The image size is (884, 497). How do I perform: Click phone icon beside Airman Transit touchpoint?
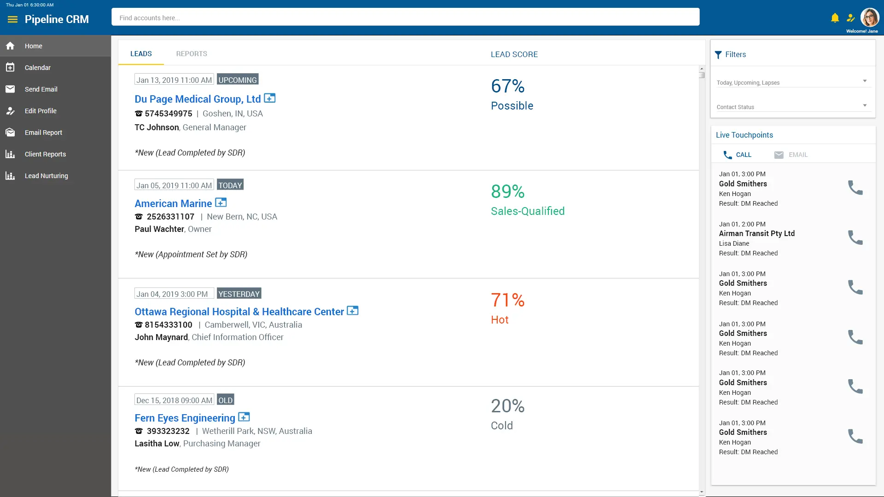pos(855,237)
